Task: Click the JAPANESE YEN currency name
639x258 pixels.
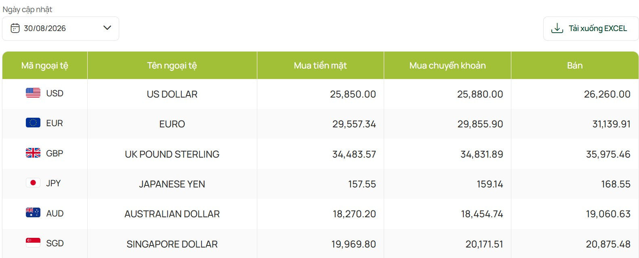Action: pos(172,184)
